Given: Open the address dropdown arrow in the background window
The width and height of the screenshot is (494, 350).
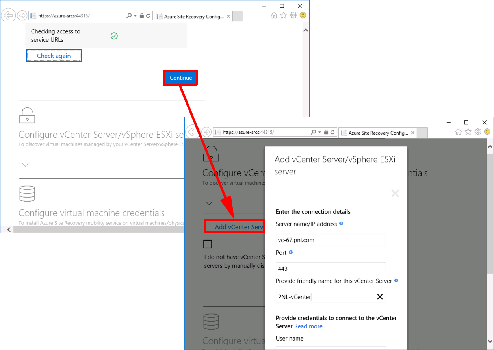Looking at the screenshot, I should 136,16.
